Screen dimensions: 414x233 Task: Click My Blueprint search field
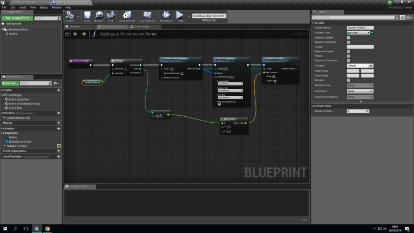tap(34, 83)
